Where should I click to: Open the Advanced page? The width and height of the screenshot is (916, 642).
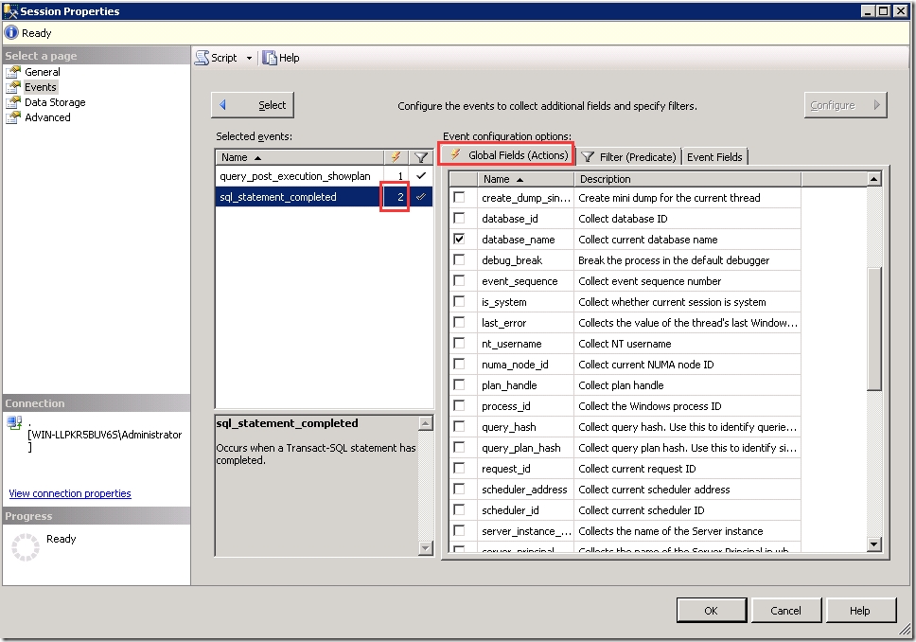pyautogui.click(x=47, y=117)
